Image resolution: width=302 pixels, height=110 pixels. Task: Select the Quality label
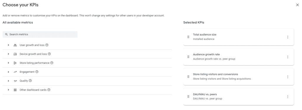24,81
